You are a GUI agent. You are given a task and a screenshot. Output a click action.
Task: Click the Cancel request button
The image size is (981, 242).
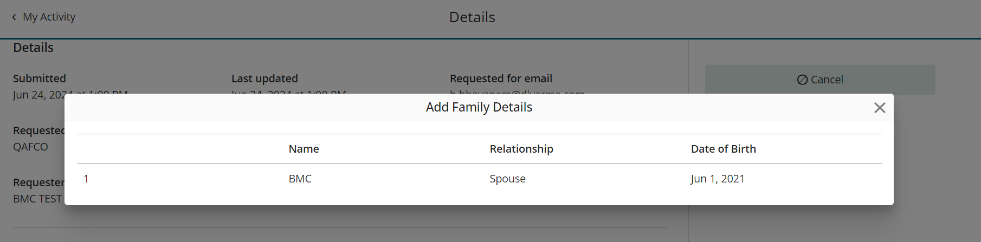[x=820, y=80]
